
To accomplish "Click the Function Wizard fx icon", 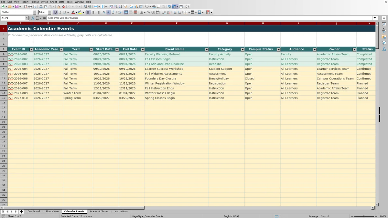I will click(33, 18).
